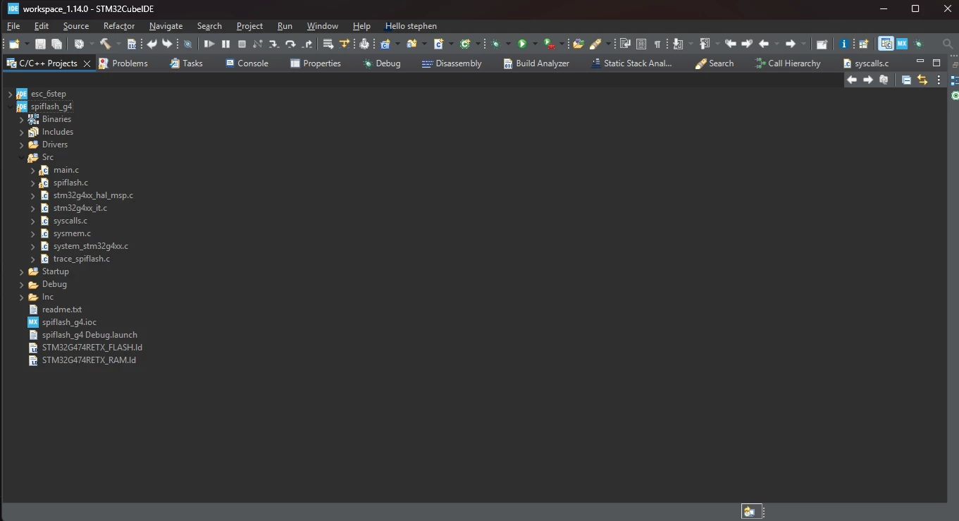959x521 pixels.
Task: Click the Terminate (stop) debug control
Action: (242, 44)
